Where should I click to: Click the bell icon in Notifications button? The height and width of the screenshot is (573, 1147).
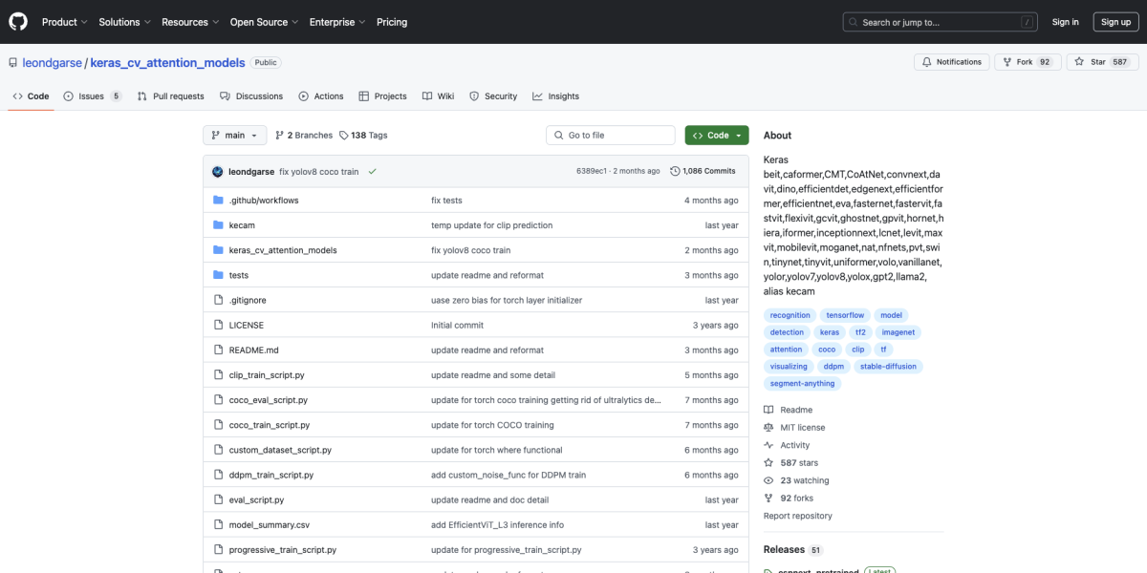(927, 62)
